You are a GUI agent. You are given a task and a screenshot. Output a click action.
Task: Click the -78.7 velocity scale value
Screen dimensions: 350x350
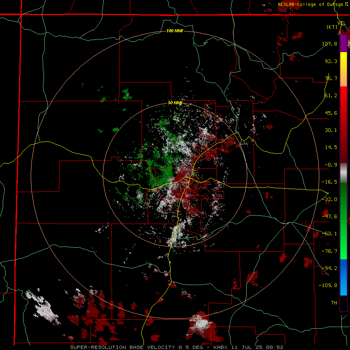[x=329, y=251]
